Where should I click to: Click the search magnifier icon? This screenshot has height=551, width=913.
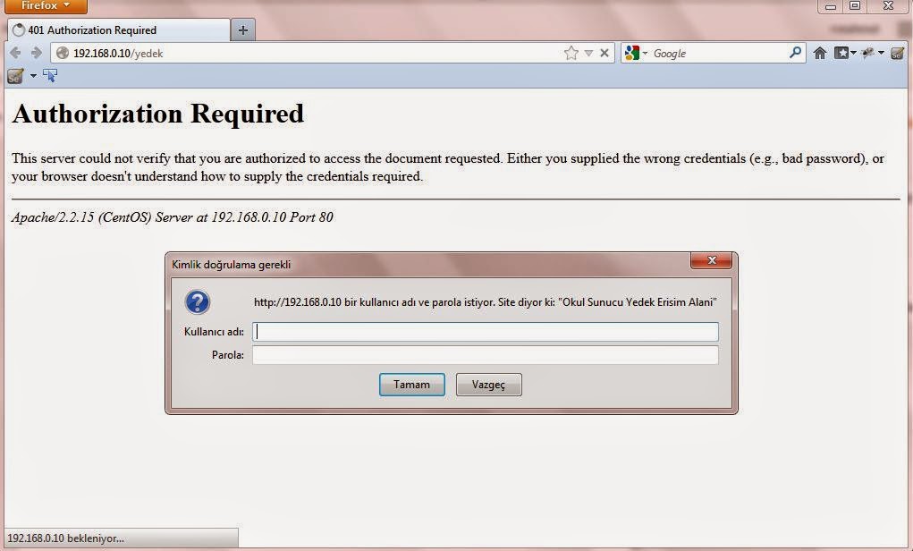coord(795,53)
